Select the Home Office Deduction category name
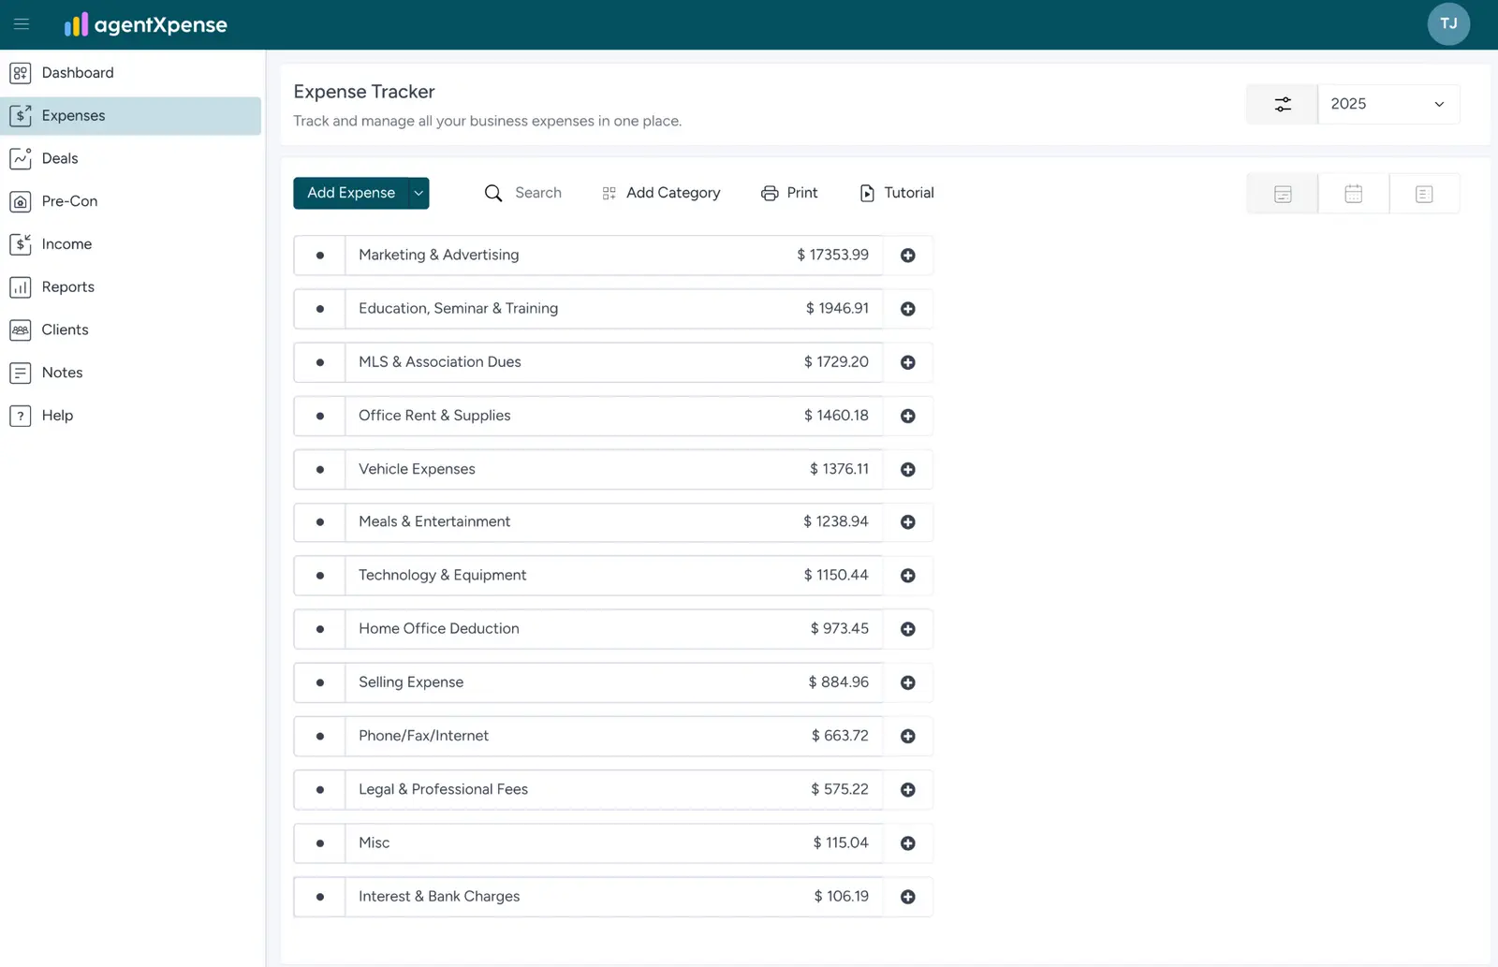This screenshot has height=967, width=1498. tap(439, 629)
